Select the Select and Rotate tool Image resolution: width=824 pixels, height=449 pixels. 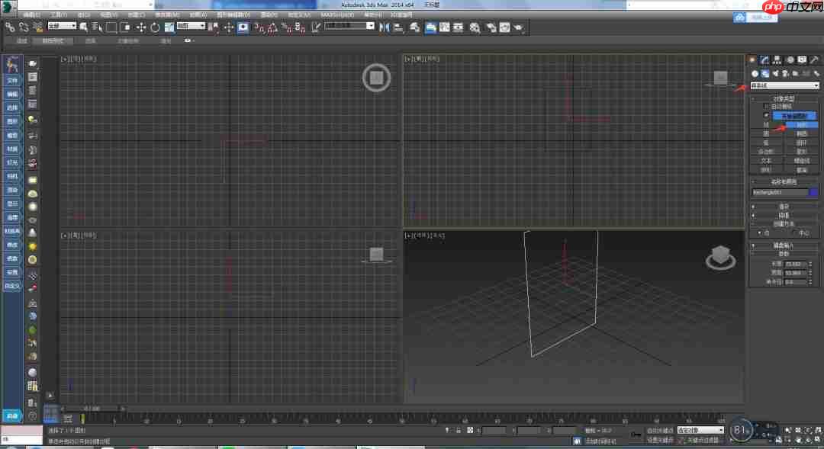pyautogui.click(x=156, y=27)
